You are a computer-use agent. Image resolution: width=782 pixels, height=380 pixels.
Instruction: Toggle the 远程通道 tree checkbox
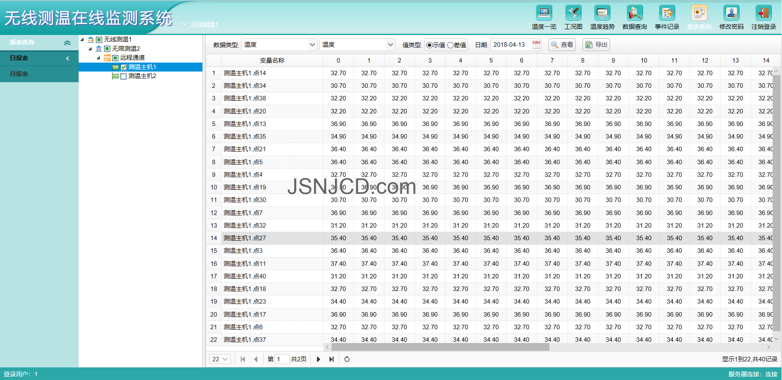point(115,58)
